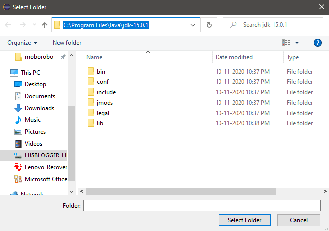Click the Back navigation arrow
This screenshot has height=231, width=329.
click(x=8, y=25)
